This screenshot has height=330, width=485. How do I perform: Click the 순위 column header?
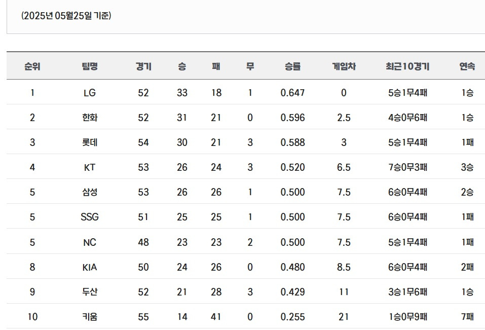pos(32,66)
